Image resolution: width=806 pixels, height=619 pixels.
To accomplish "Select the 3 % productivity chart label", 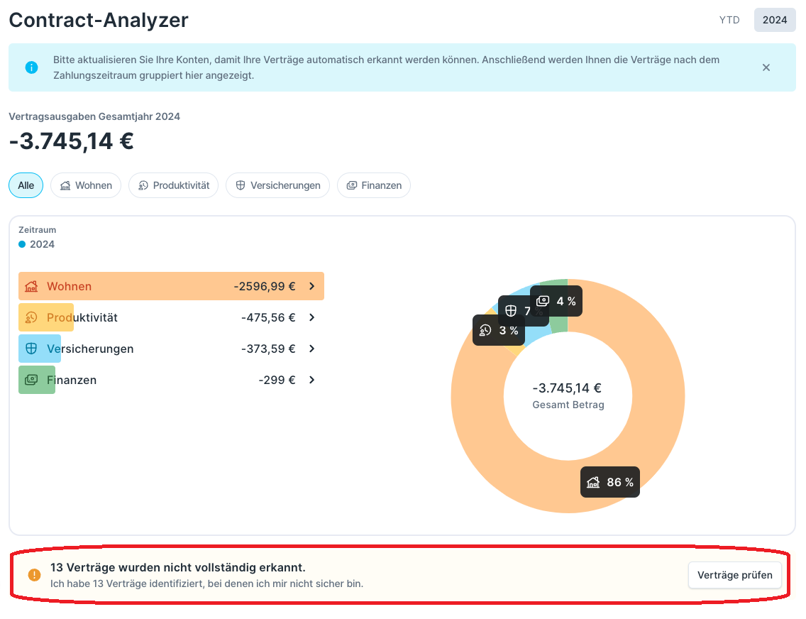I will tap(499, 330).
